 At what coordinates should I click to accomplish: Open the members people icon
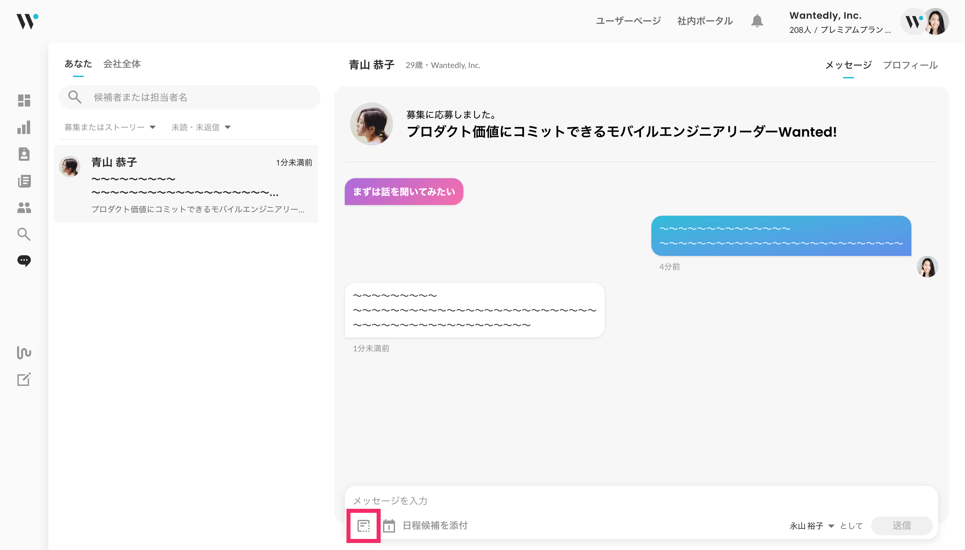tap(24, 207)
